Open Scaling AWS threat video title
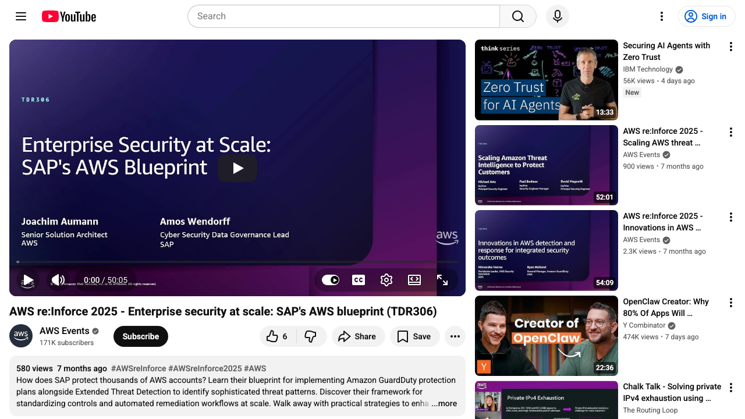Viewport: 745px width, 419px height. tap(663, 137)
